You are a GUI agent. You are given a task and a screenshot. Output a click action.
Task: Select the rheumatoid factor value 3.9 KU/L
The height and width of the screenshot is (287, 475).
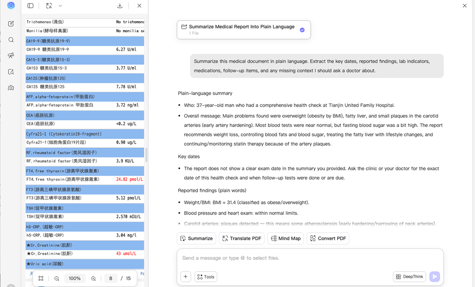(x=125, y=161)
